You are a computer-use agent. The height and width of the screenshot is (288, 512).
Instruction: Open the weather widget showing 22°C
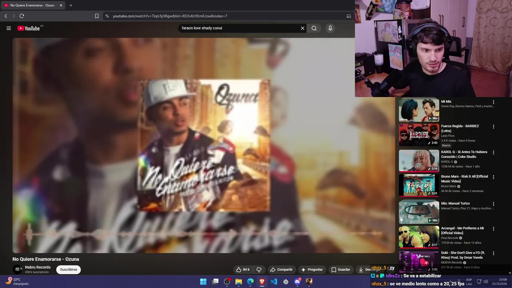point(18,282)
